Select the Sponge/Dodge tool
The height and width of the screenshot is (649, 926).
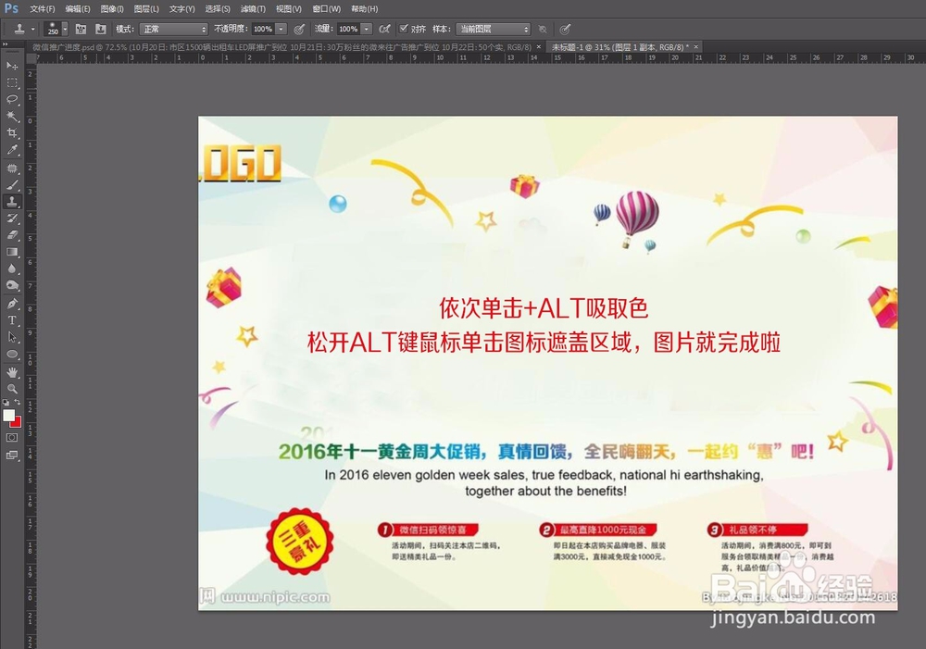[x=12, y=285]
